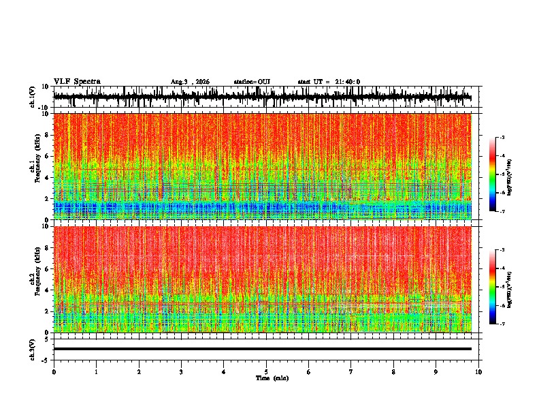Click the 'ch.1 Frequency (kHz)' axis label
This screenshot has height=417, width=539.
click(x=35, y=158)
